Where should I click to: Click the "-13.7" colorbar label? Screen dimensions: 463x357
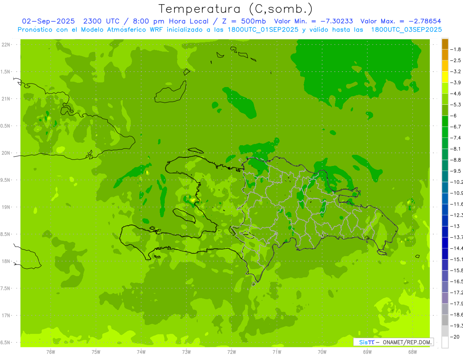coord(456,237)
